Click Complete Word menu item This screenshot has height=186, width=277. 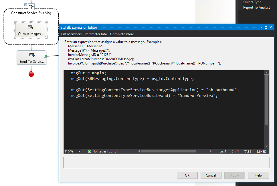click(x=122, y=34)
